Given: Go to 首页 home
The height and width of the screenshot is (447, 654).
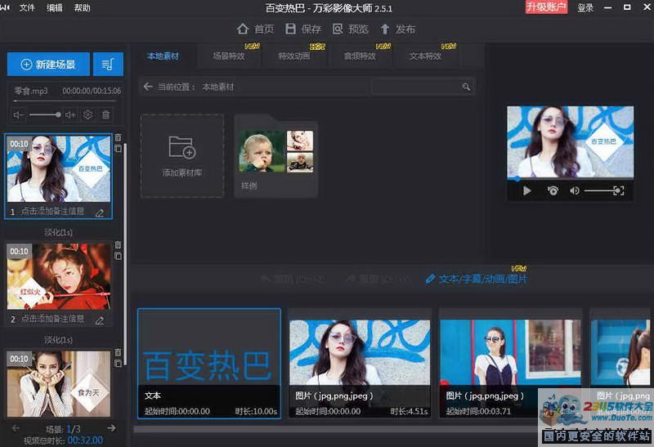Looking at the screenshot, I should tap(255, 29).
